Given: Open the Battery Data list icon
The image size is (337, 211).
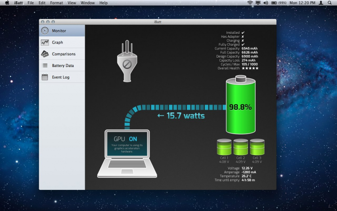Looking at the screenshot, I should pos(44,65).
